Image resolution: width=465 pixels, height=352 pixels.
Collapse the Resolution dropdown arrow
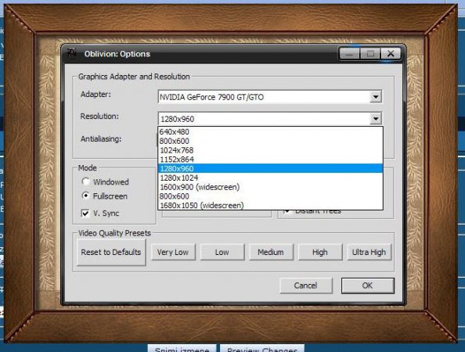(376, 119)
